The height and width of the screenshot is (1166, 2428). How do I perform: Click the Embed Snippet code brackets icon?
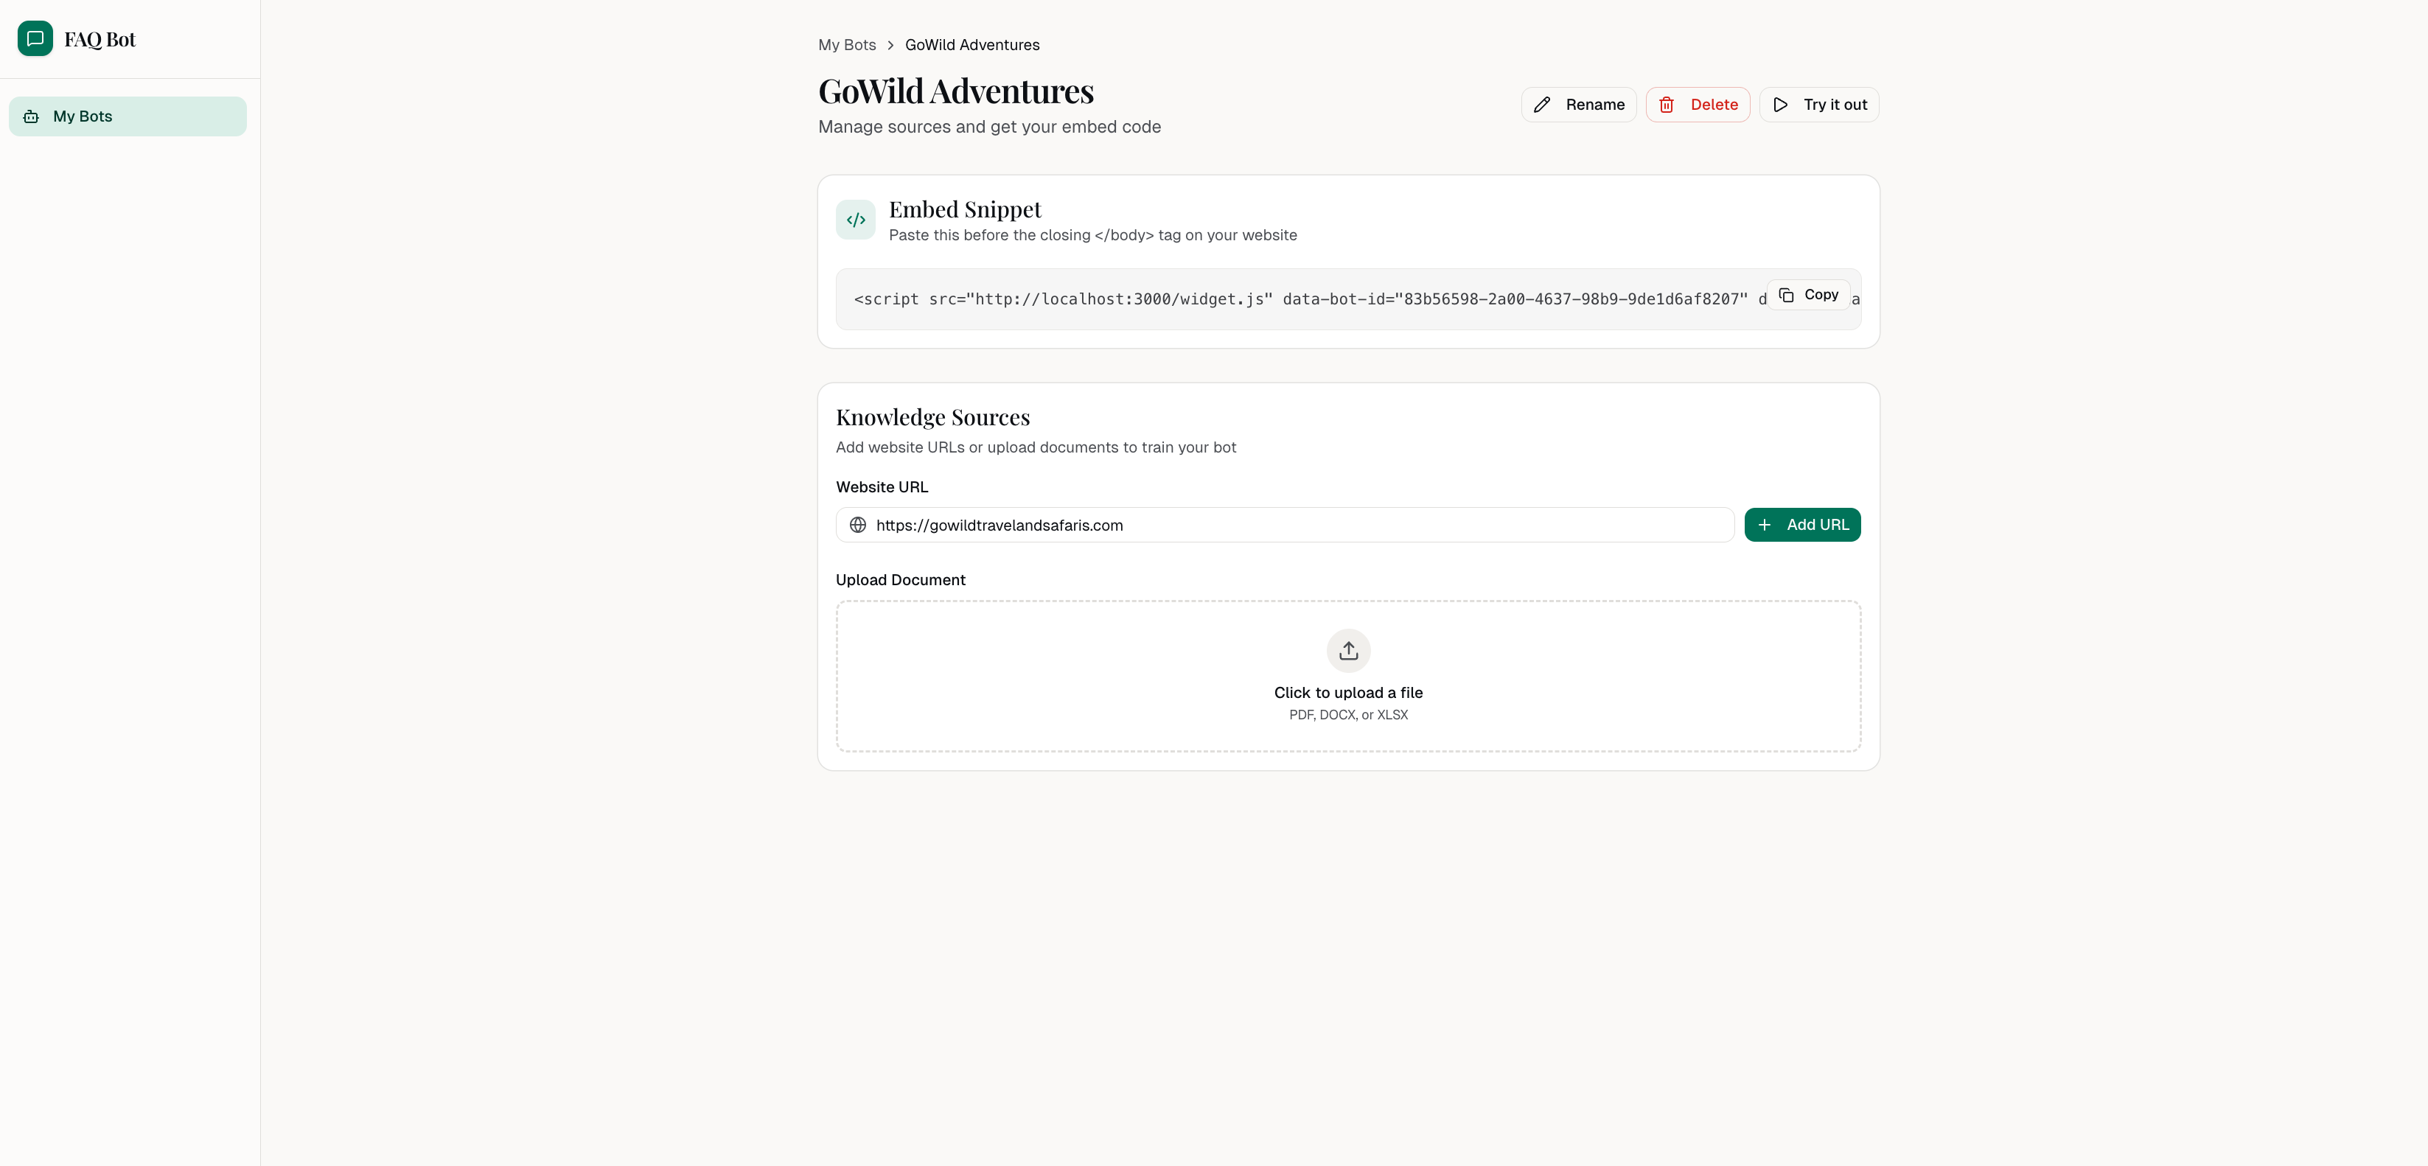[855, 220]
